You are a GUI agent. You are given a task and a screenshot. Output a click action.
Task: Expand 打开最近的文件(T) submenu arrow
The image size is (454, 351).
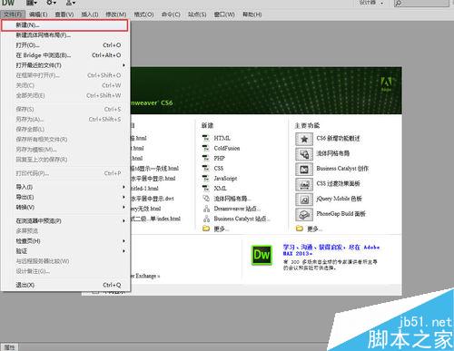pyautogui.click(x=123, y=65)
